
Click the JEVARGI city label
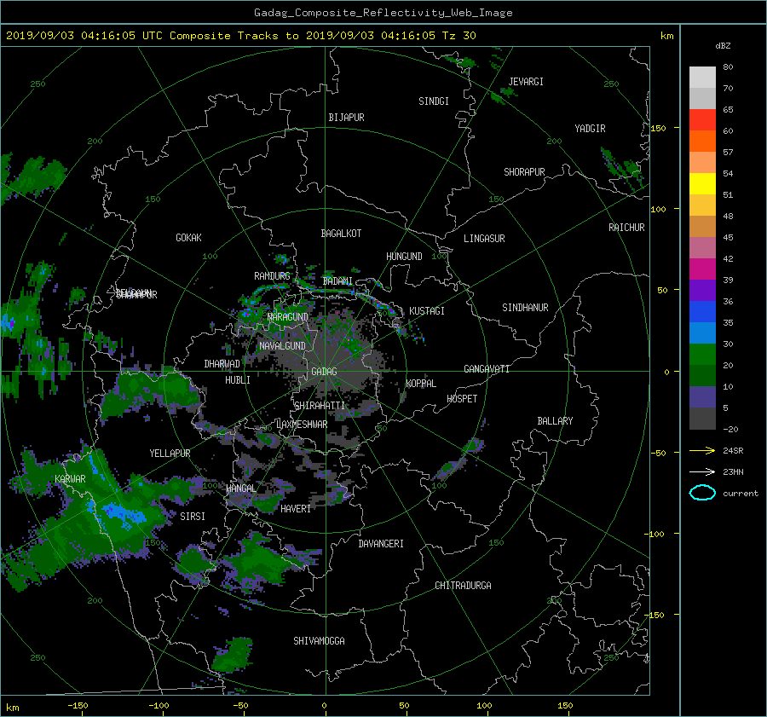(x=526, y=82)
